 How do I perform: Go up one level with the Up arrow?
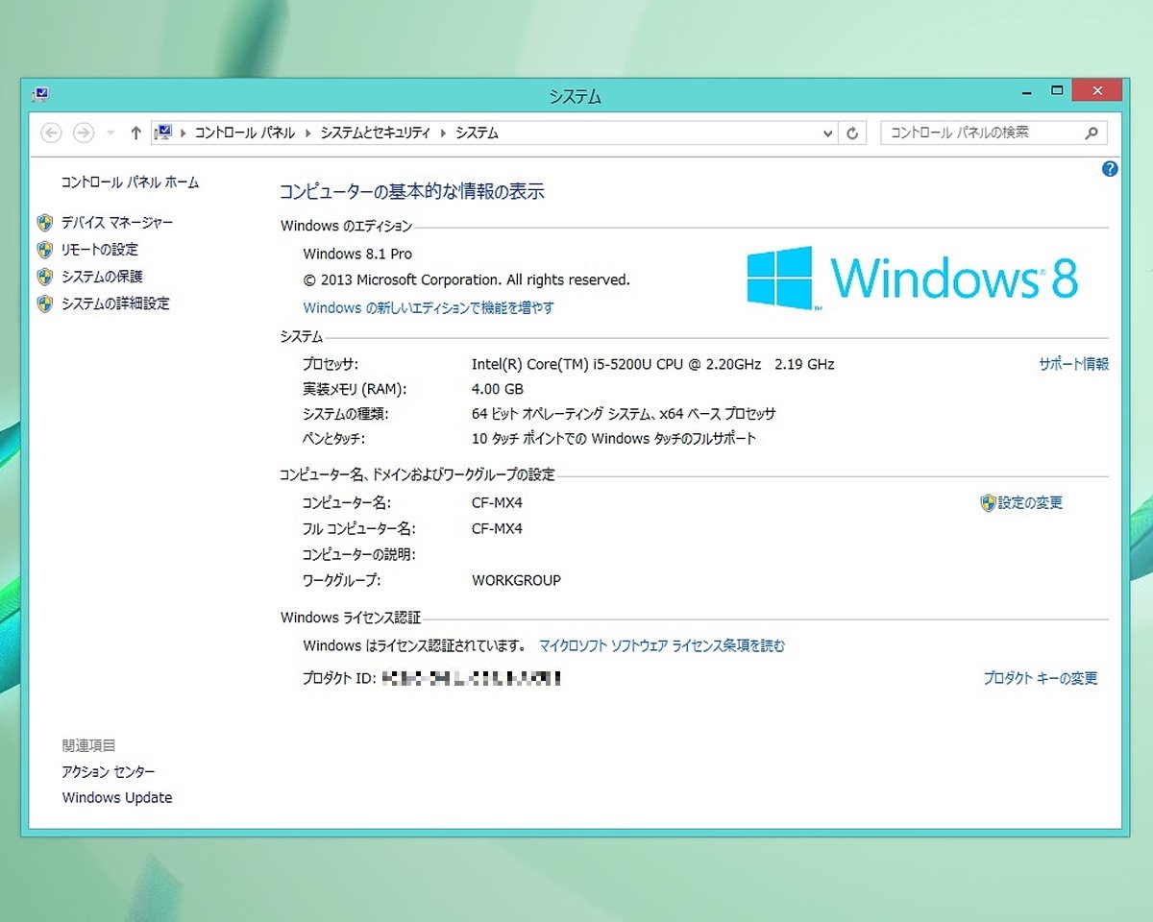coord(135,133)
